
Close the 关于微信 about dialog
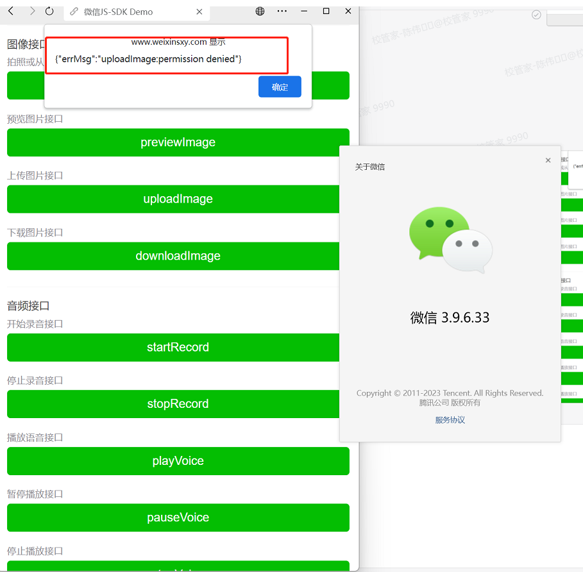tap(548, 160)
